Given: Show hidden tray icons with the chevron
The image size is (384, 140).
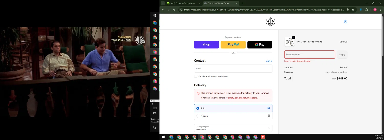Looking at the screenshot, I should point(153,104).
